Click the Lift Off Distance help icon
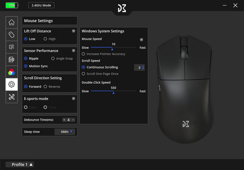Screen dimensions: 244x170 pos(74,31)
